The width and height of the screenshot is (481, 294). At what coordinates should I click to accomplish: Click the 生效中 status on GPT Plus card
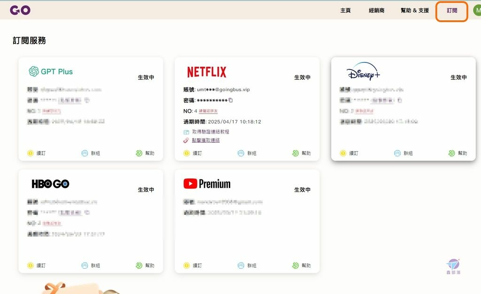coord(146,77)
